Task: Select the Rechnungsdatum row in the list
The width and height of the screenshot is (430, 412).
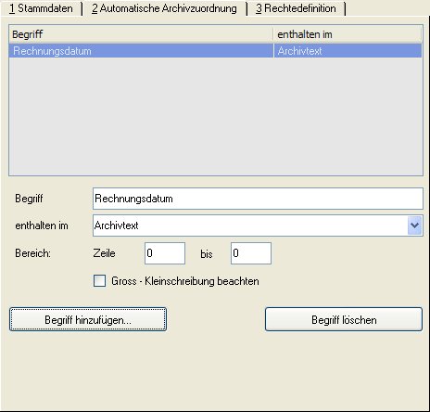Action: tap(216, 51)
